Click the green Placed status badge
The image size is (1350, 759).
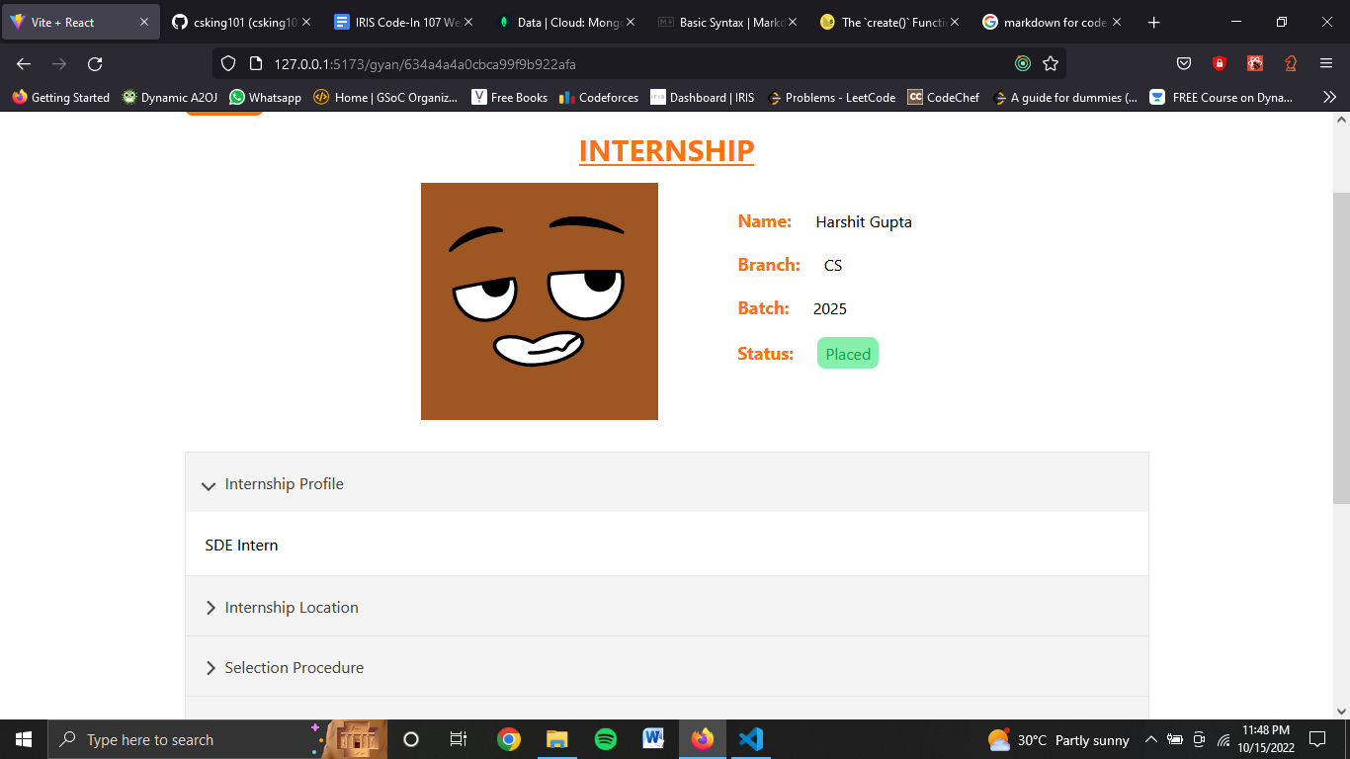click(x=848, y=354)
